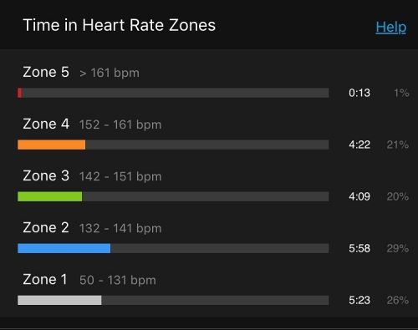Viewport: 418px width, 330px height.
Task: Click the 29% percentage value
Action: click(x=398, y=248)
